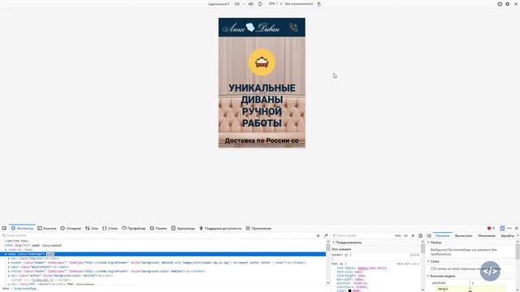Switch to the Сеть tab

click(92, 229)
